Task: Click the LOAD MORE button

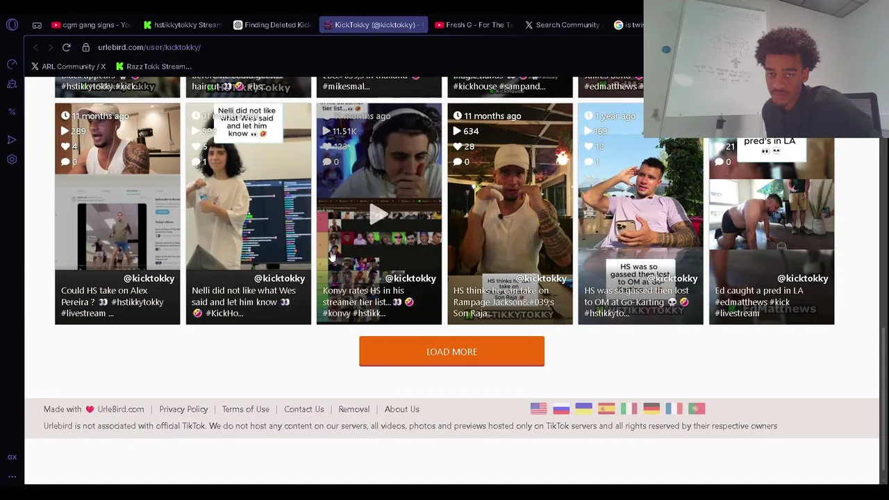Action: [x=451, y=351]
